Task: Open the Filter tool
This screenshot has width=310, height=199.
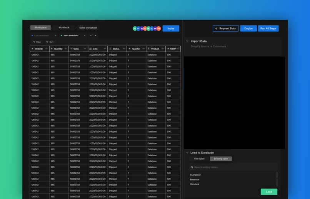Action: click(x=37, y=42)
